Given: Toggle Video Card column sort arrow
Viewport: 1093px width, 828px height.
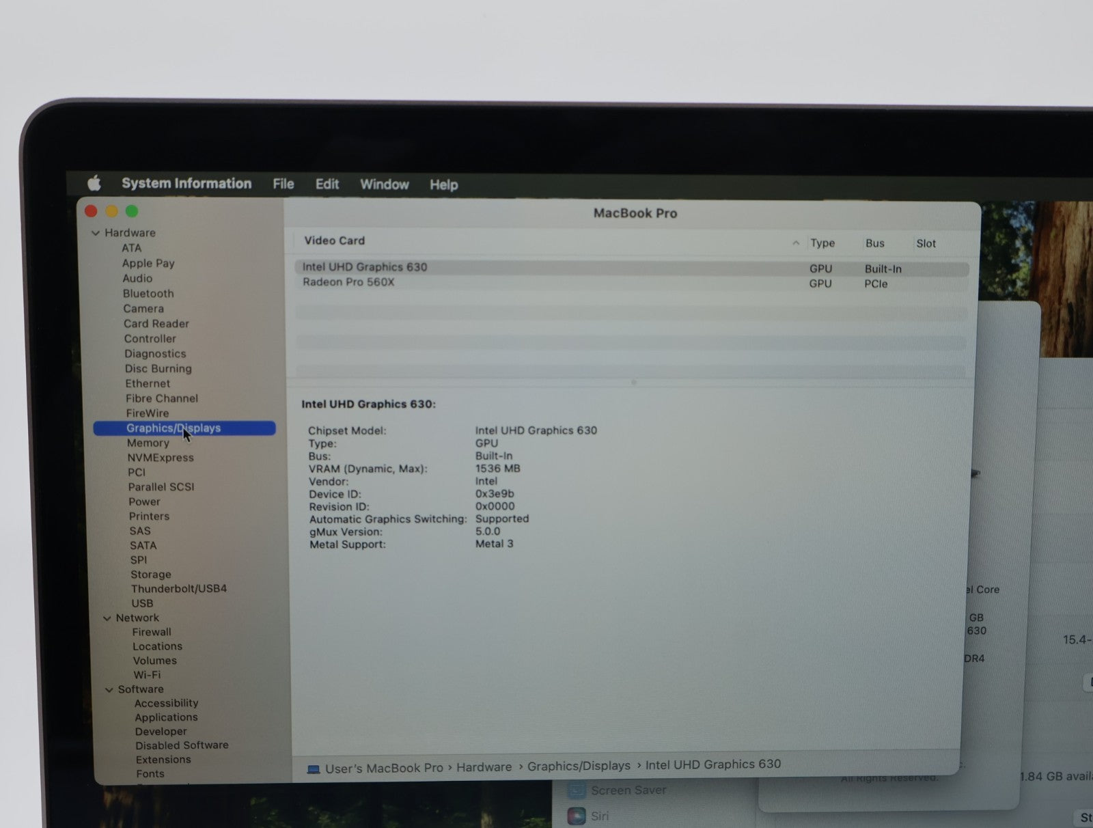Looking at the screenshot, I should tap(796, 243).
